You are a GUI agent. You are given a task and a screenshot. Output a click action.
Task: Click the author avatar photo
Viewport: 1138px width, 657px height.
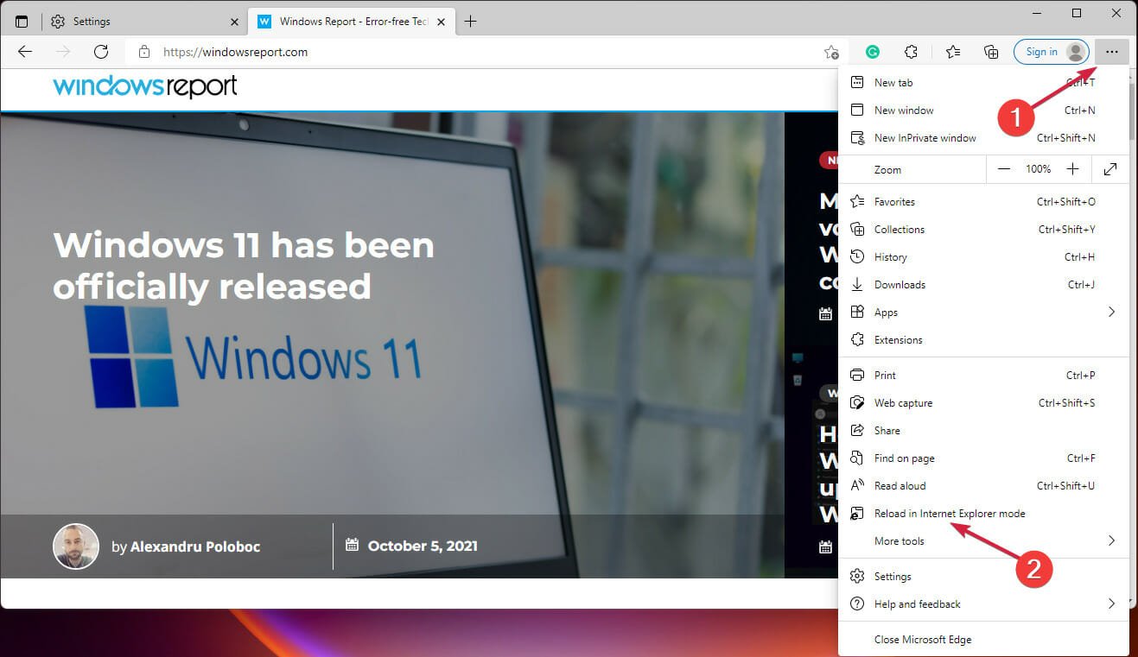point(76,546)
